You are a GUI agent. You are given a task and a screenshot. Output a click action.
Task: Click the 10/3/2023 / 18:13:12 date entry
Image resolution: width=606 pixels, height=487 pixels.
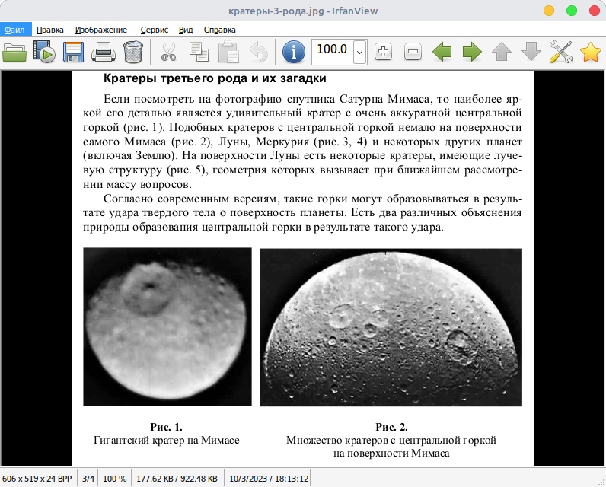click(x=269, y=479)
